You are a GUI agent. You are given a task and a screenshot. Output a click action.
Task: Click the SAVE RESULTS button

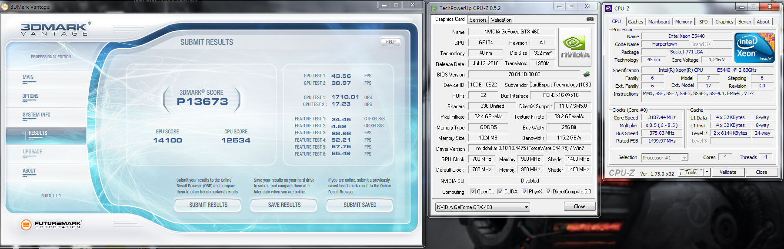[284, 205]
